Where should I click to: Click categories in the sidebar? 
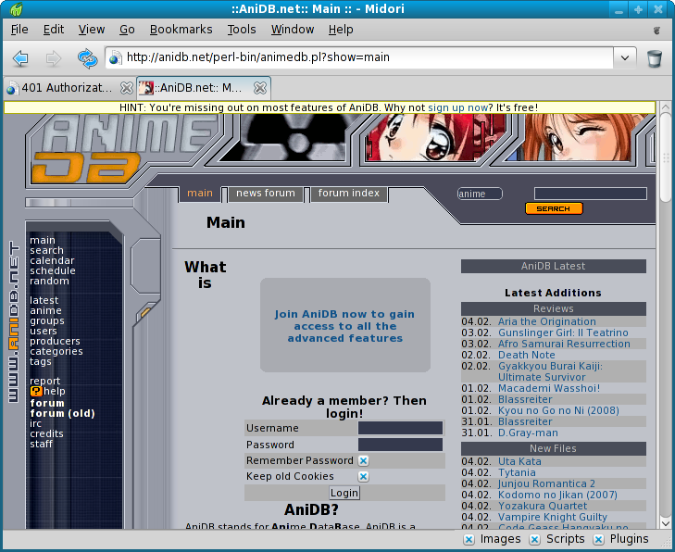56,351
